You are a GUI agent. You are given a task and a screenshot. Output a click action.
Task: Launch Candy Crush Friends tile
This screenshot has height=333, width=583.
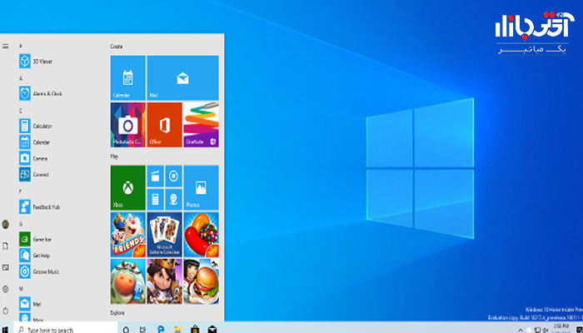click(x=128, y=235)
